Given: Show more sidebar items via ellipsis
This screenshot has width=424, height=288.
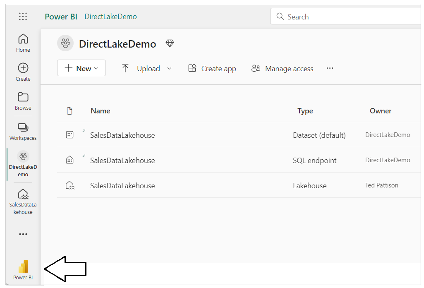Looking at the screenshot, I should point(23,234).
